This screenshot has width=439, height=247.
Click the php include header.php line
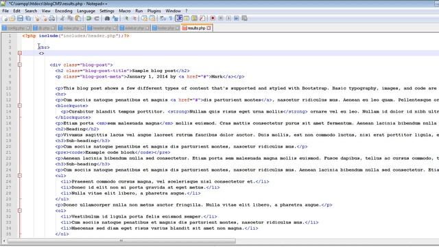[x=75, y=36]
